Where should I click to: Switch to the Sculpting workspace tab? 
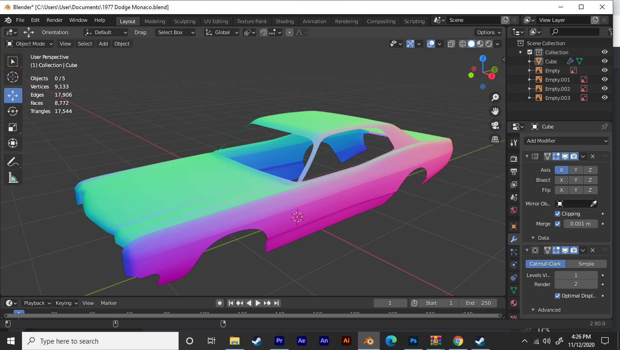click(x=184, y=21)
